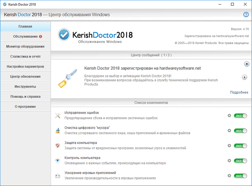Click the red alert badge next to Обслуживание
This screenshot has height=186, width=252.
coord(40,37)
